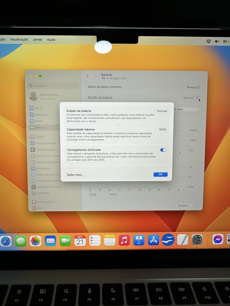Click the 14/09 date label in chart
Image resolution: width=230 pixels, height=306 pixels.
113,194
